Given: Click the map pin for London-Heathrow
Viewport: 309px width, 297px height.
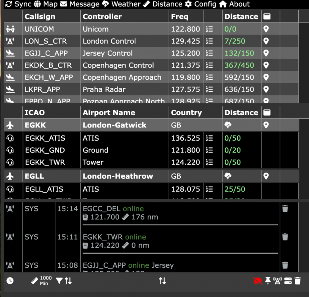Looking at the screenshot, I should click(x=266, y=176).
